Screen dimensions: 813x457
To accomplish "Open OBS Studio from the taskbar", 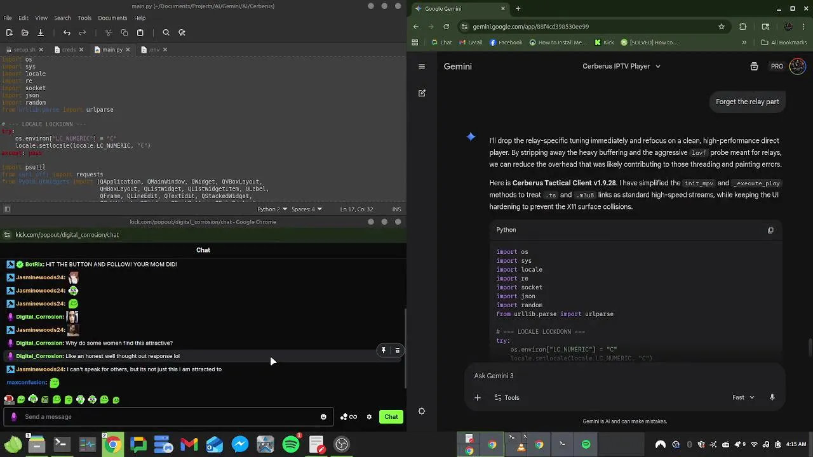I will point(342,444).
